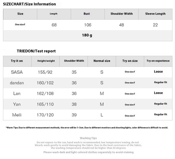Click the Size column header

pyautogui.click(x=20, y=14)
